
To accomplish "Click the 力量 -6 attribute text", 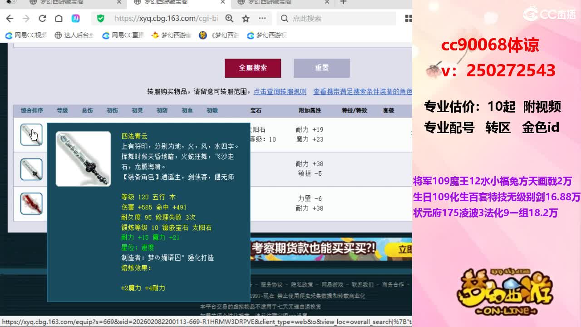I will click(x=310, y=198).
